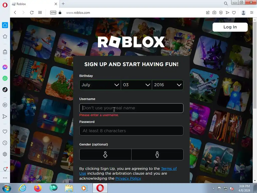Open the Opera main menu logo
This screenshot has height=193, width=257.
point(5,5)
